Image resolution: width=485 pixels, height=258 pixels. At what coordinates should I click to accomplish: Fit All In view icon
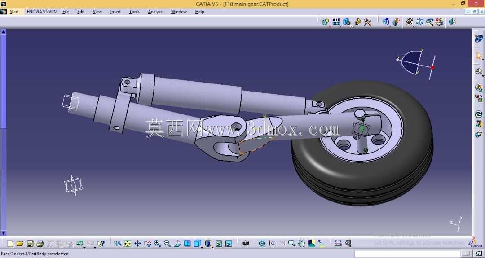[128, 244]
